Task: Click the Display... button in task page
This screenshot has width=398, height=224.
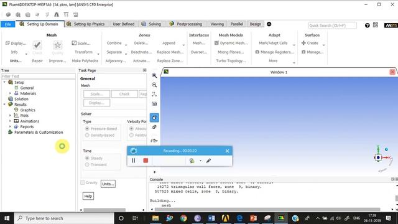Action: click(x=97, y=103)
